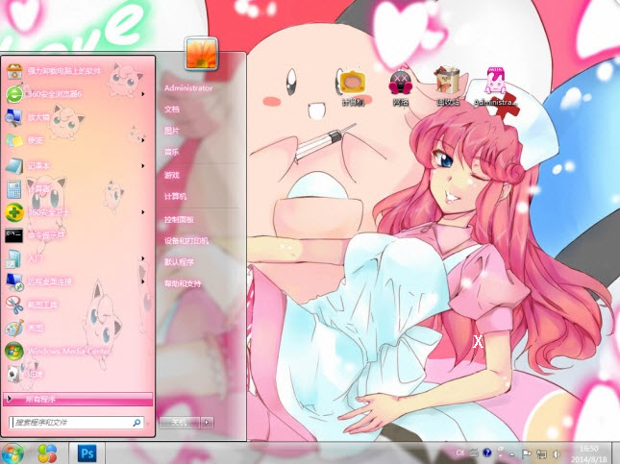Launch Snipping Tool scissors icon
Image resolution: width=620 pixels, height=464 pixels.
coord(14,305)
